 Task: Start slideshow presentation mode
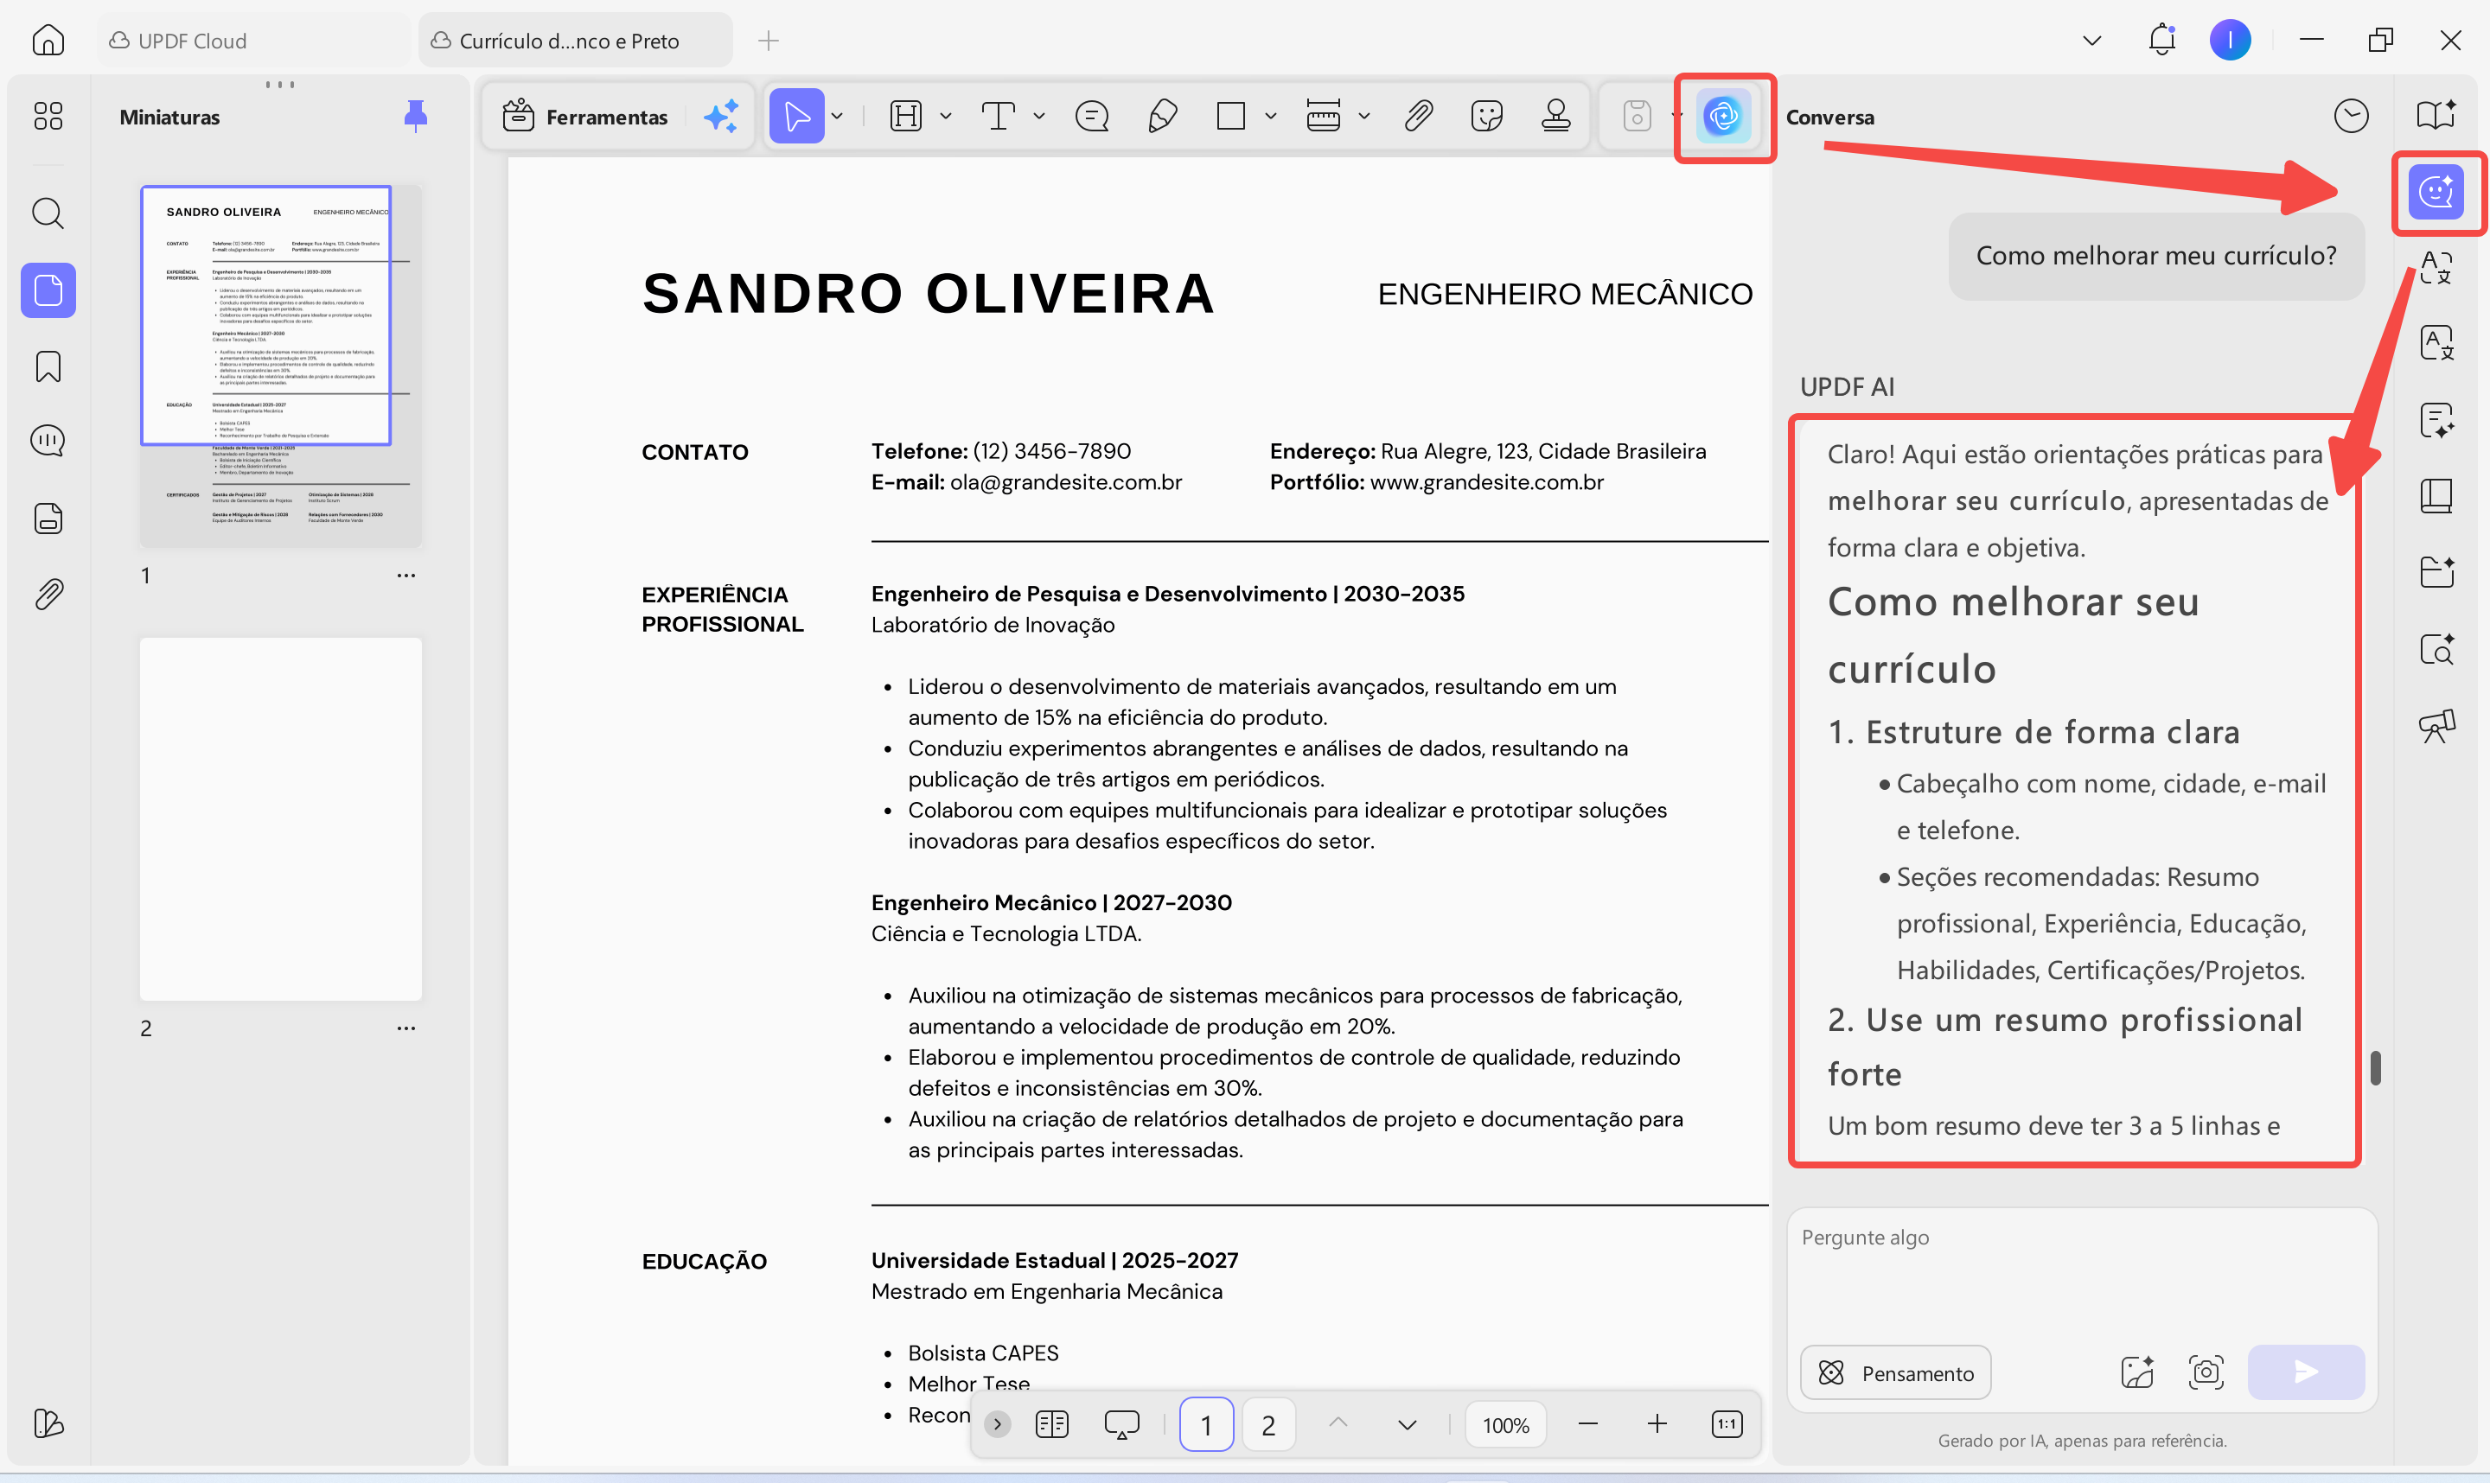[1120, 1424]
